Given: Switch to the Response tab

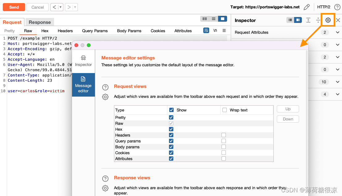Looking at the screenshot, I should click(x=40, y=22).
